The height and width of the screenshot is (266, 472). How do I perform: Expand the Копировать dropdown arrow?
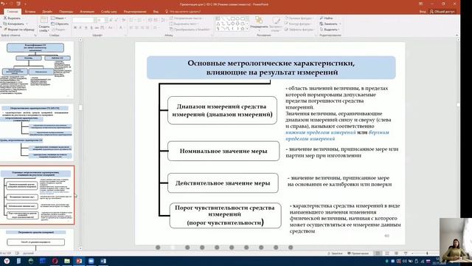pos(27,24)
